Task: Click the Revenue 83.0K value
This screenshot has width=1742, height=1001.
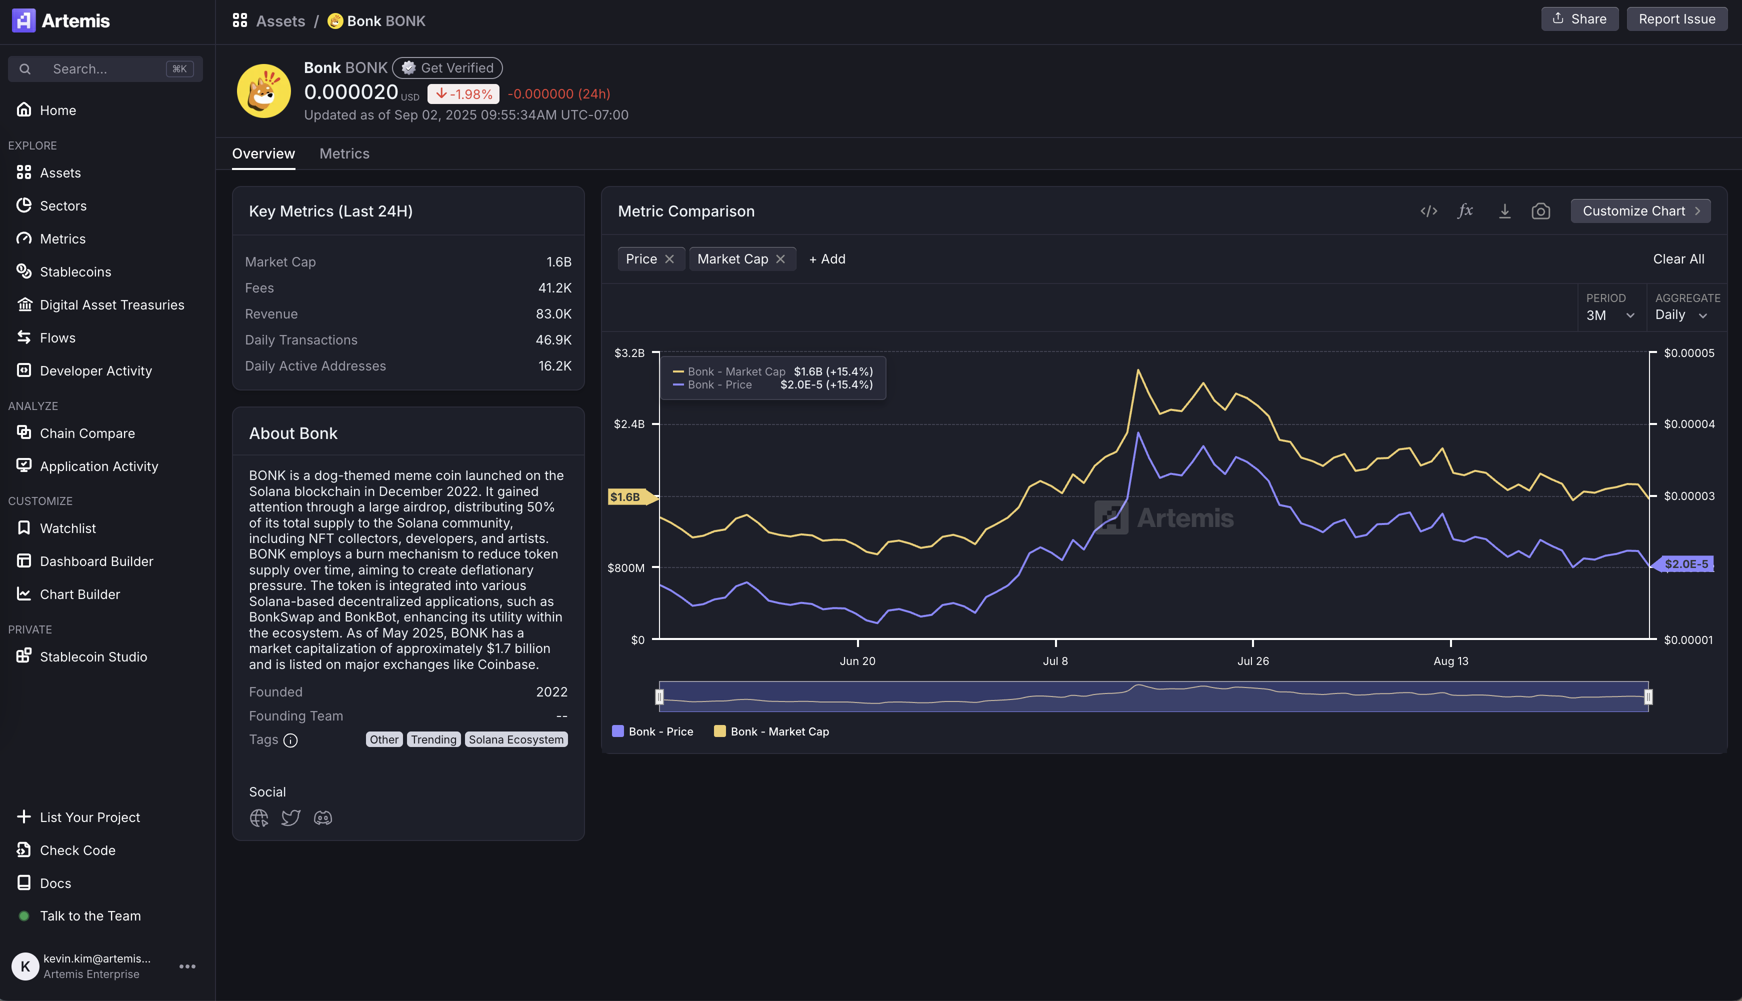Action: tap(553, 314)
